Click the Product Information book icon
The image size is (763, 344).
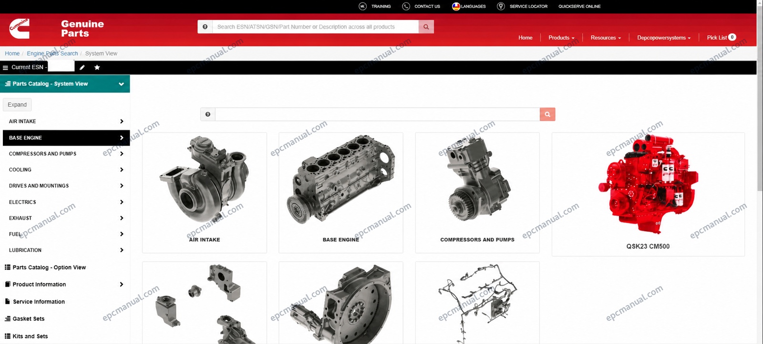(8, 284)
